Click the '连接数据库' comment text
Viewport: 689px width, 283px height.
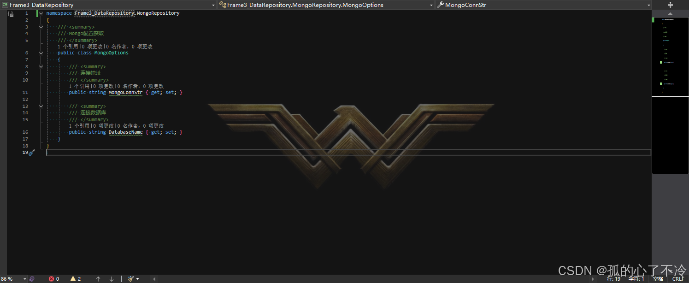tap(94, 113)
